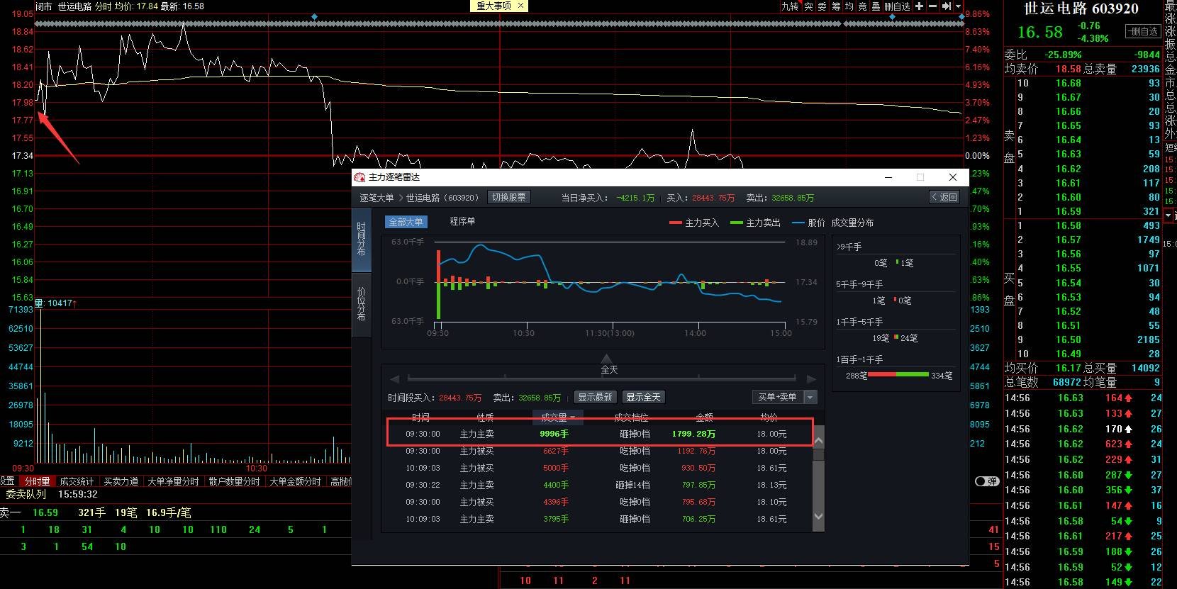1177x589 pixels.
Task: Toggle the 主力卖出 legend item
Action: (x=755, y=223)
